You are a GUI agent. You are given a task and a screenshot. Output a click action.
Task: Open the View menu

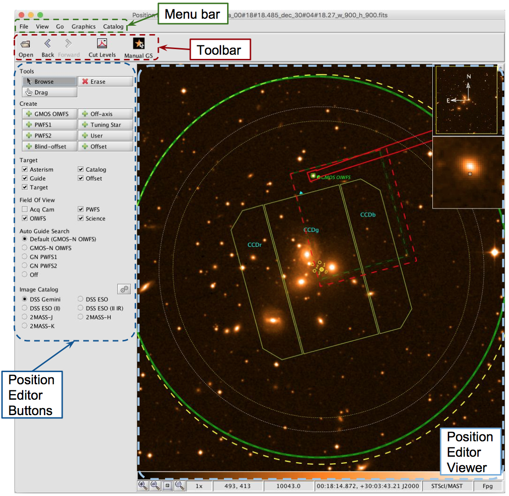click(x=42, y=27)
